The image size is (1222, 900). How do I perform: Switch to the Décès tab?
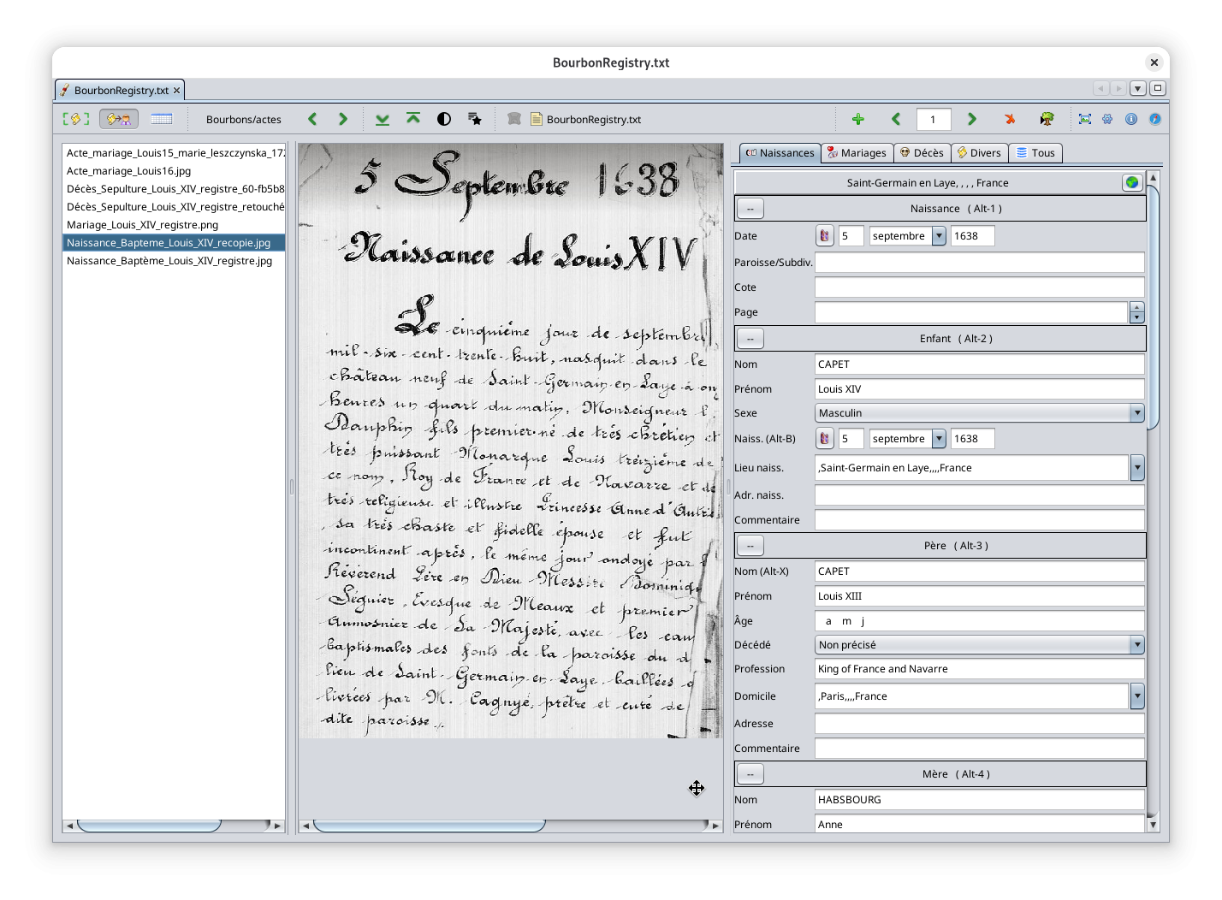coord(922,153)
